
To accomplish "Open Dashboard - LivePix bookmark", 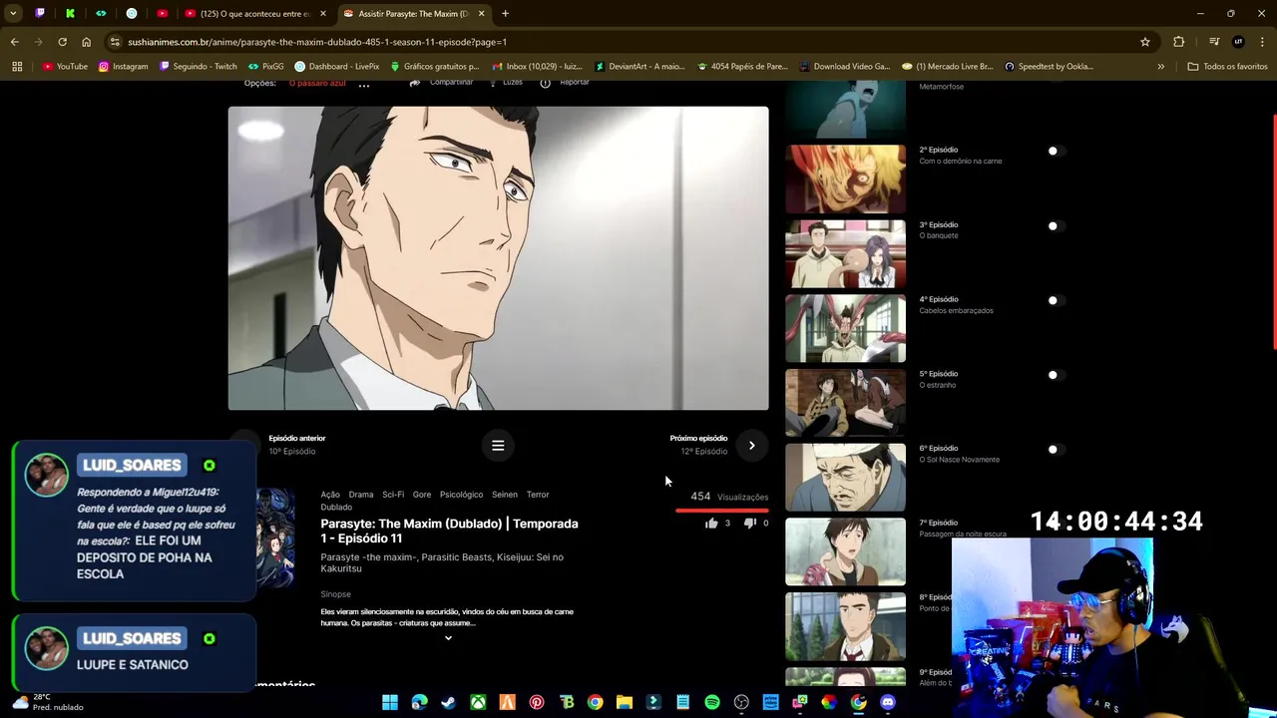I will (x=336, y=67).
